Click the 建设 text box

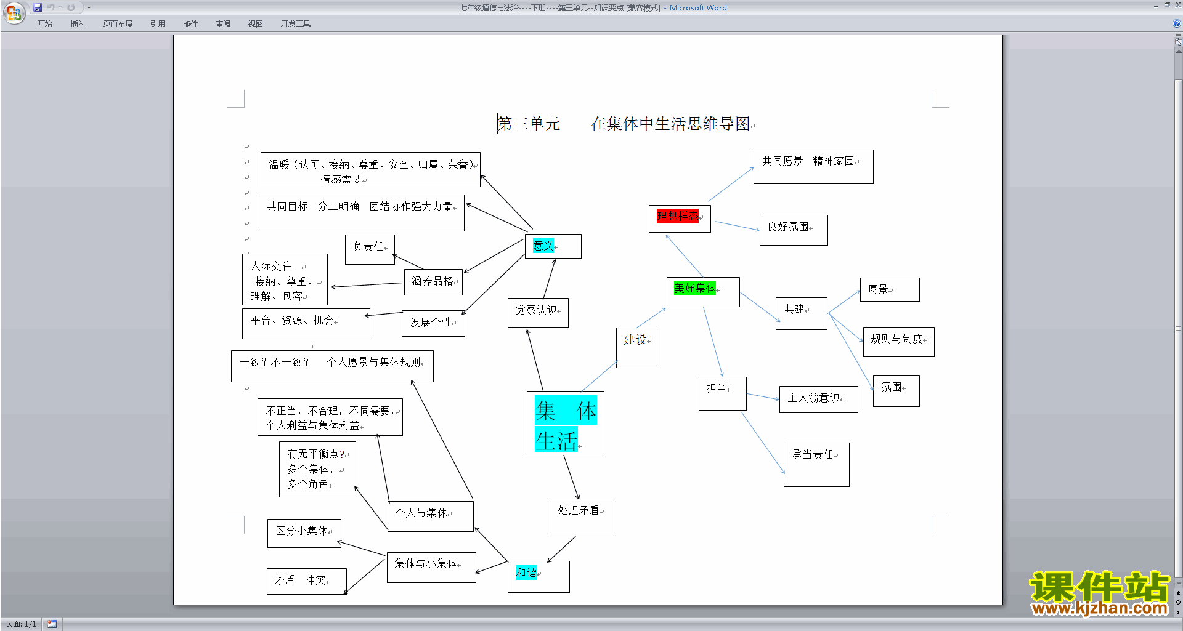[x=636, y=348]
